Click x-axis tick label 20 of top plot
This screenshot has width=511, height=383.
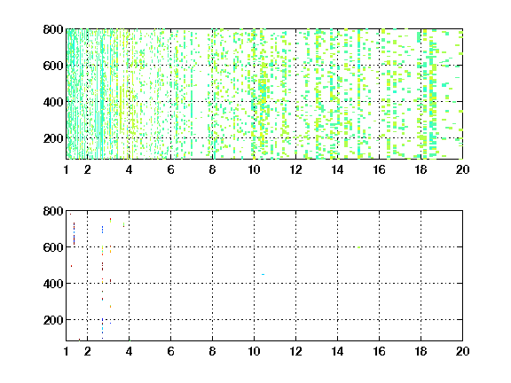(463, 169)
